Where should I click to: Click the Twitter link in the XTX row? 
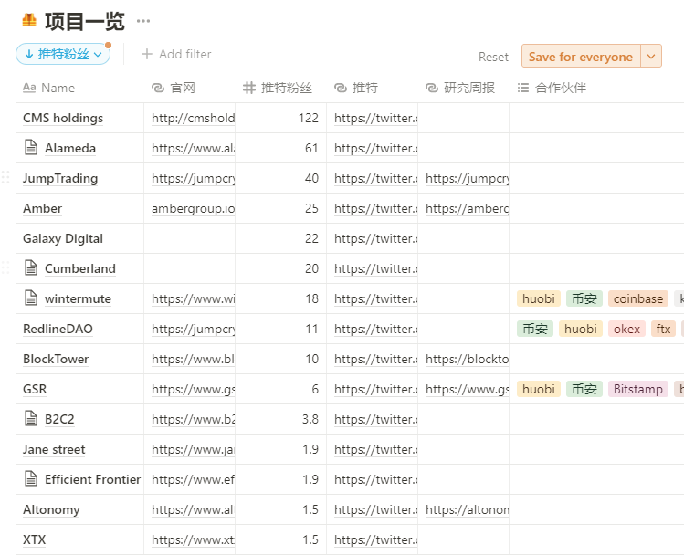(375, 539)
